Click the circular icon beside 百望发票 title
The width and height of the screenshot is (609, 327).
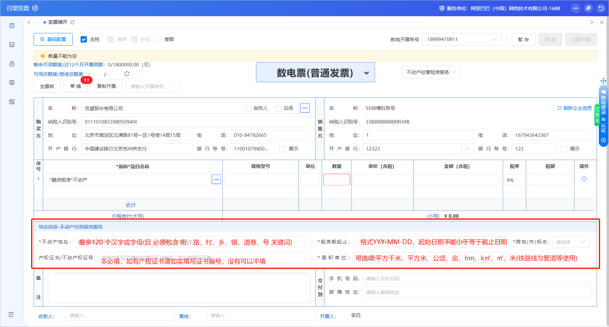[x=35, y=8]
